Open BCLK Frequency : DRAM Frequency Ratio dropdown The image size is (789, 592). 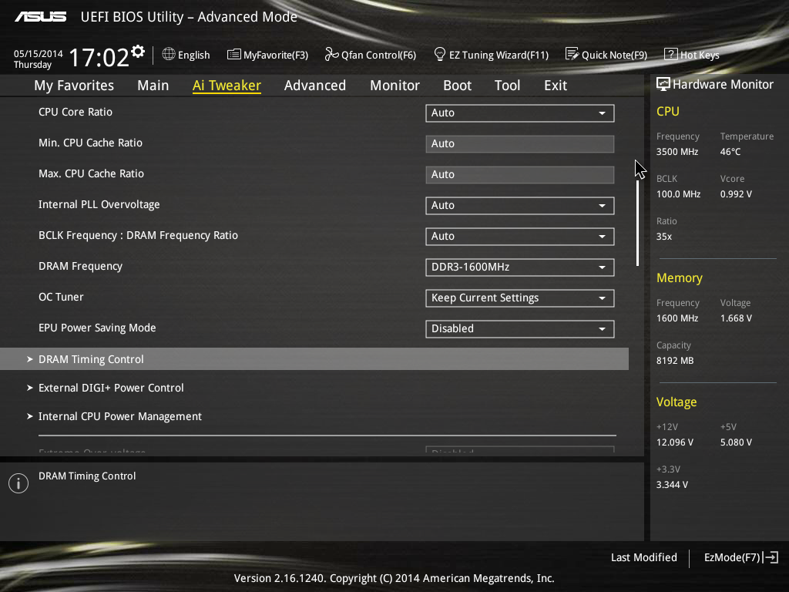coord(520,237)
